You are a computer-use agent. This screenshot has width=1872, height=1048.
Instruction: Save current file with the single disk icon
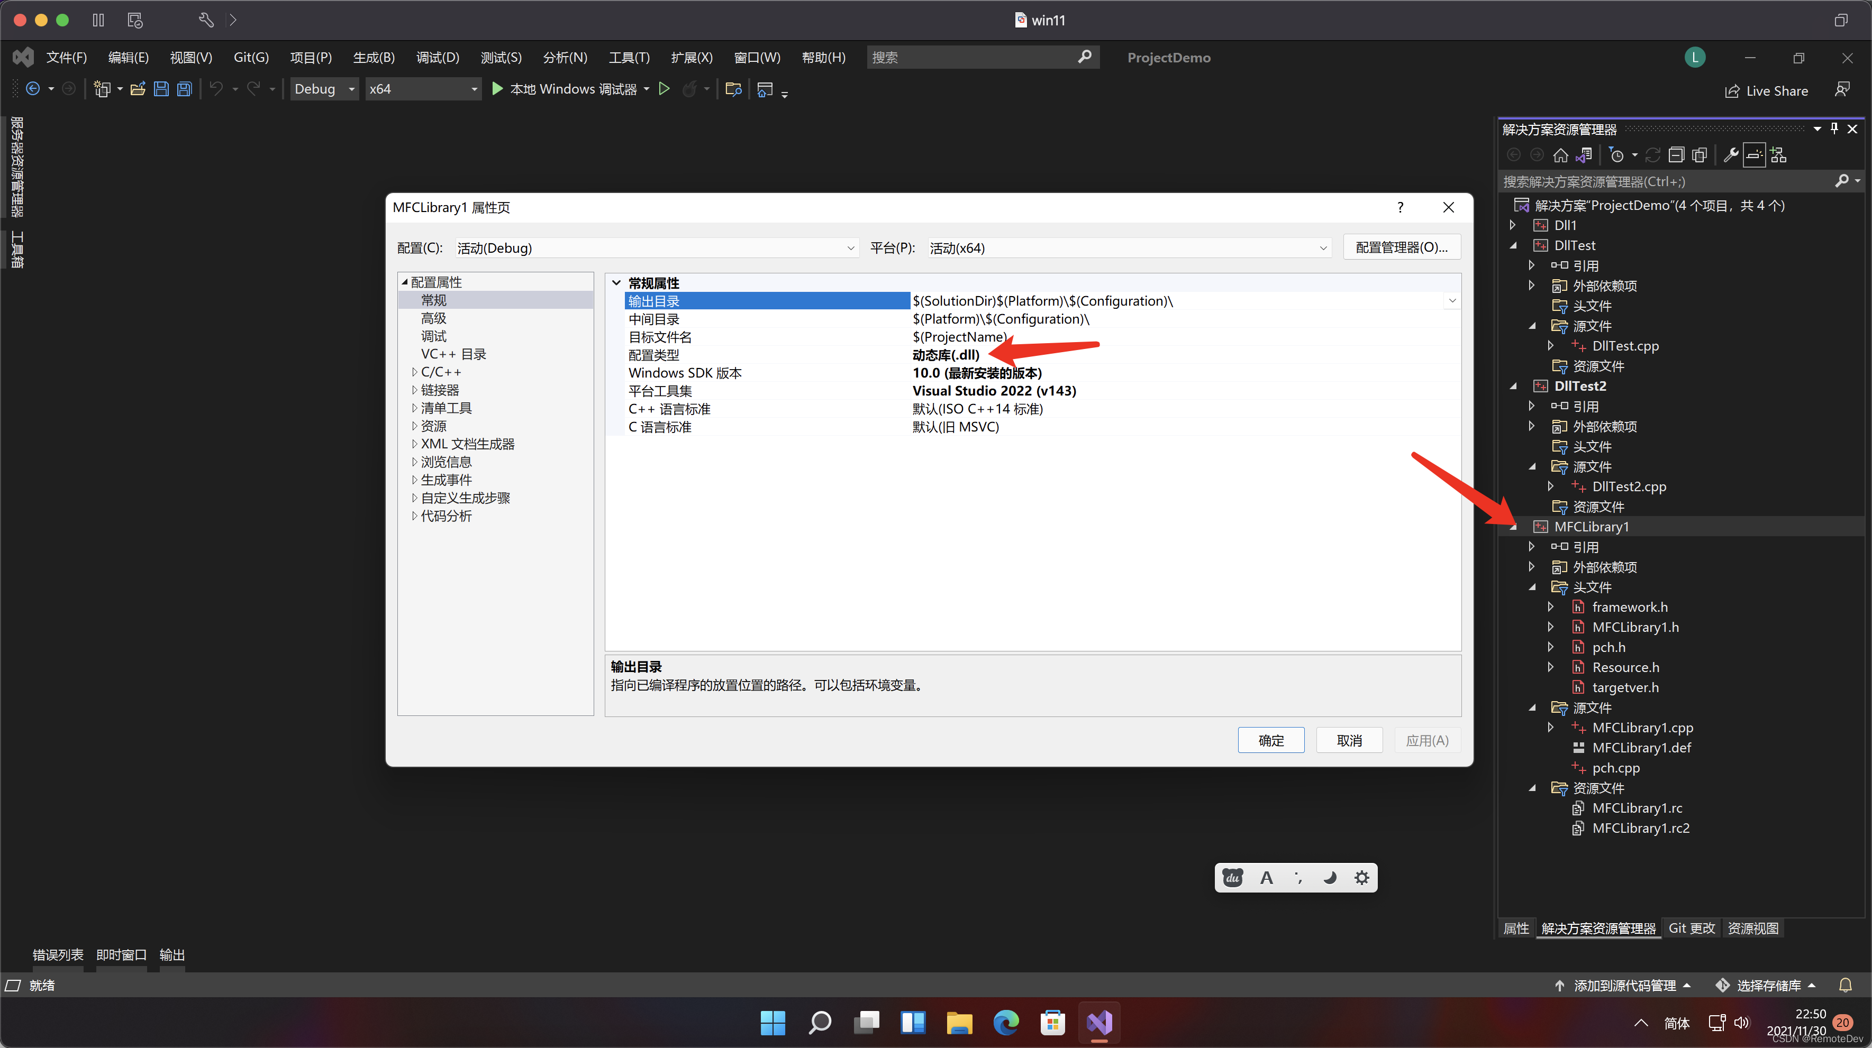coord(161,89)
